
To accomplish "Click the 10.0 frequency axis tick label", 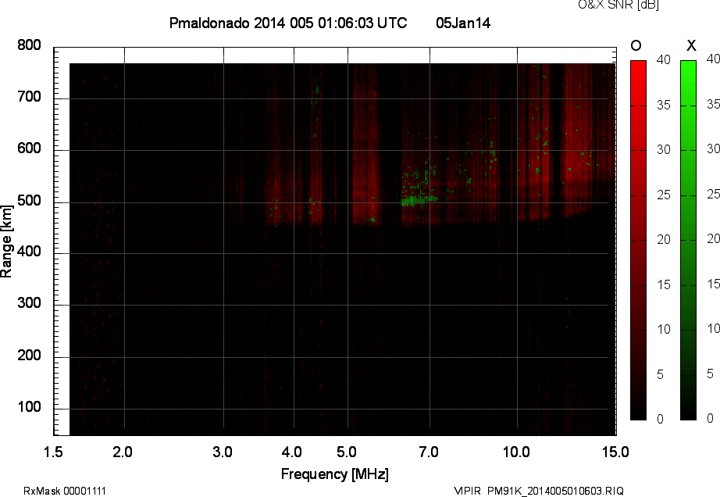I will [x=516, y=452].
